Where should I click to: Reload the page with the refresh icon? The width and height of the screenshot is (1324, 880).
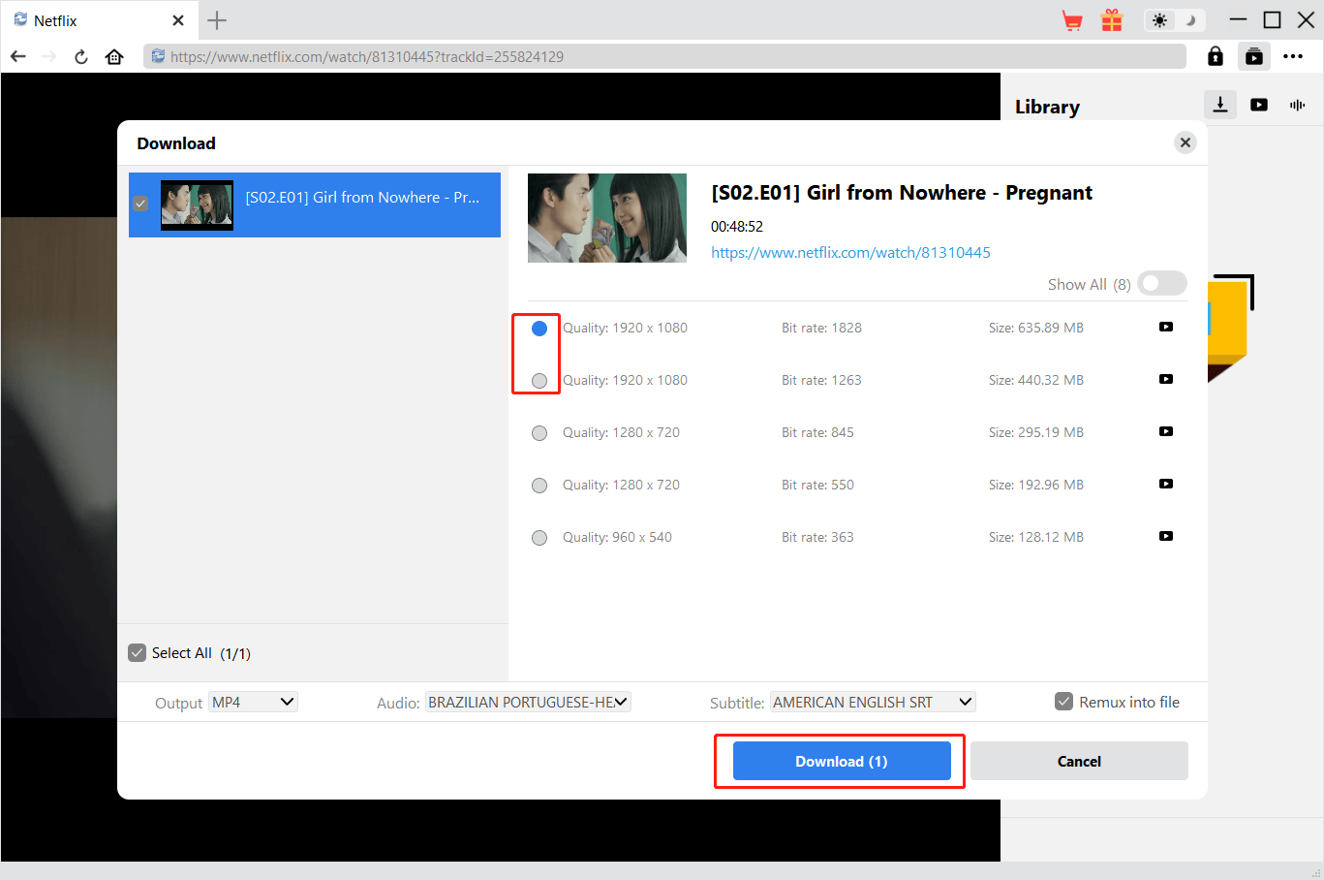[x=81, y=56]
